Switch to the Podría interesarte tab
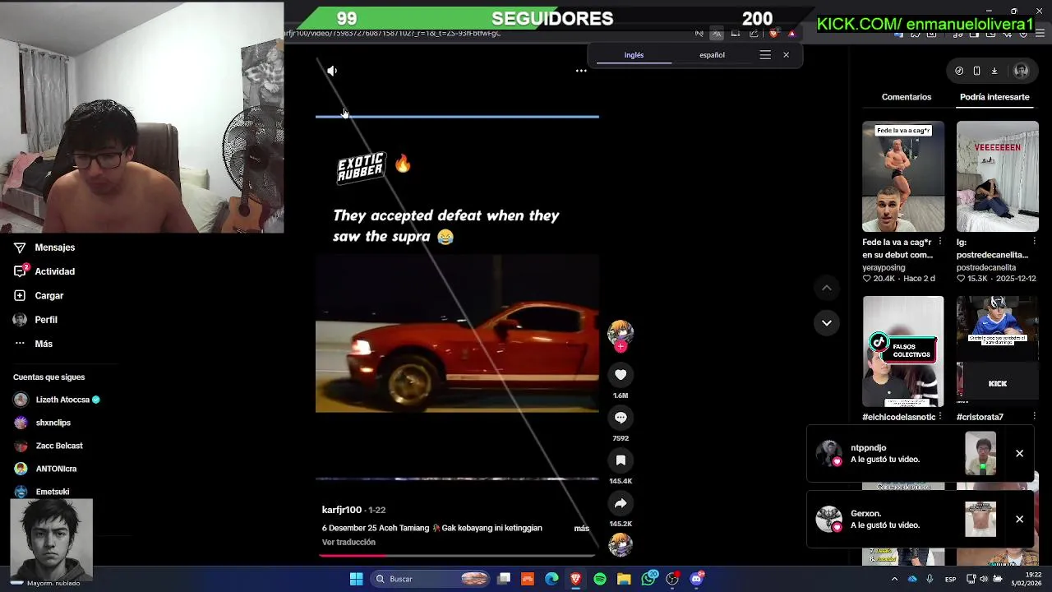1052x592 pixels. tap(994, 97)
